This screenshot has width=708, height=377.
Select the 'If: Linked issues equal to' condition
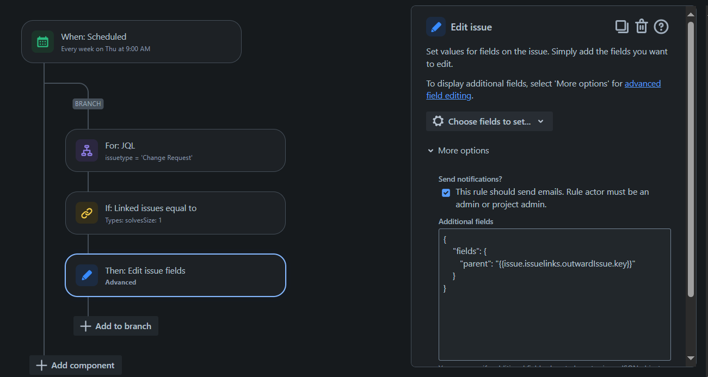tap(175, 213)
